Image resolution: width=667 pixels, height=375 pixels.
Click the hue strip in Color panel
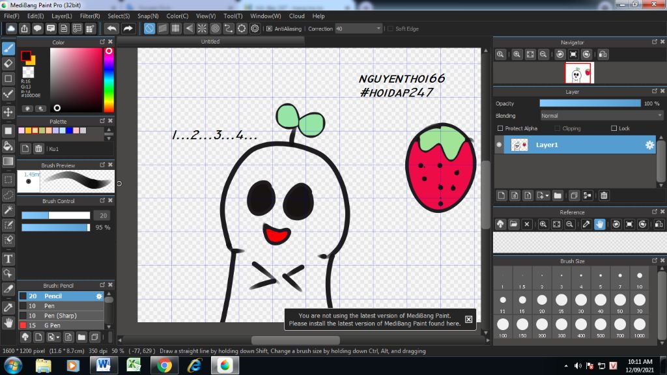109,80
